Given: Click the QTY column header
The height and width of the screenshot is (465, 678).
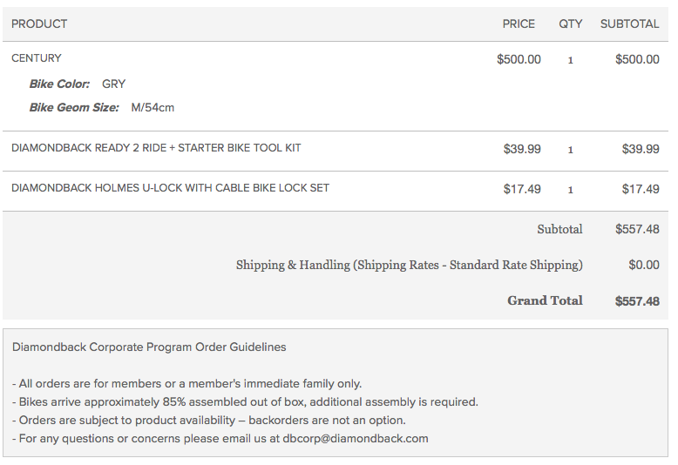Looking at the screenshot, I should 571,24.
